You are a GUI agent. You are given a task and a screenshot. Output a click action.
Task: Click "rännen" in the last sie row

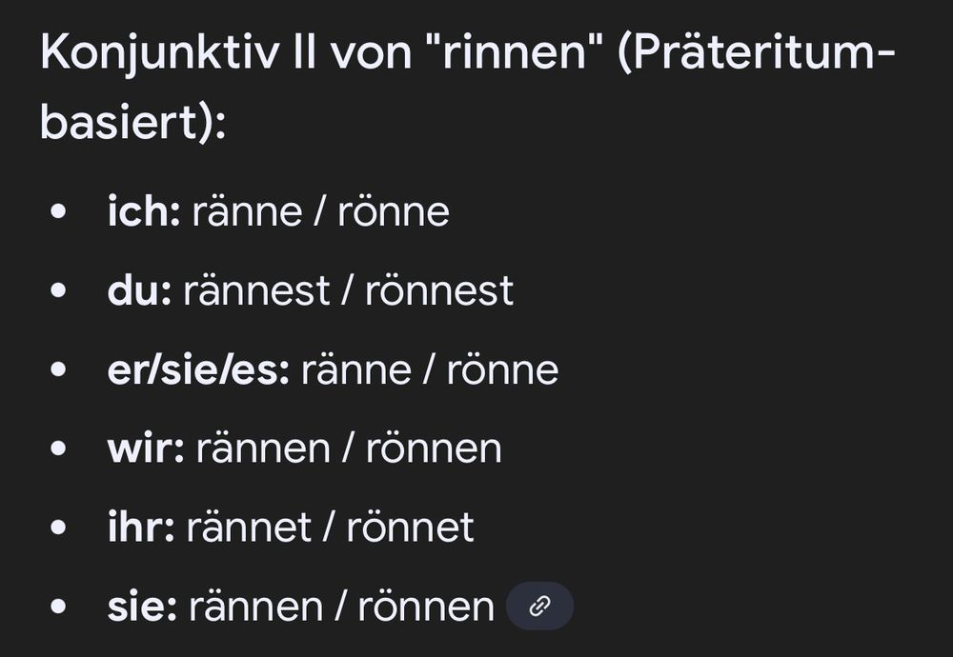(x=255, y=607)
